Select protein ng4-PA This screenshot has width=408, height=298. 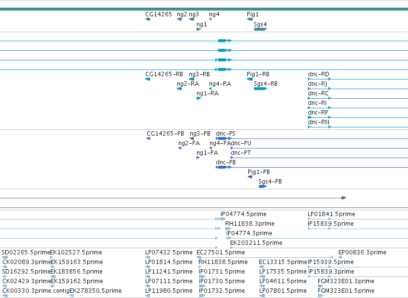point(220,143)
